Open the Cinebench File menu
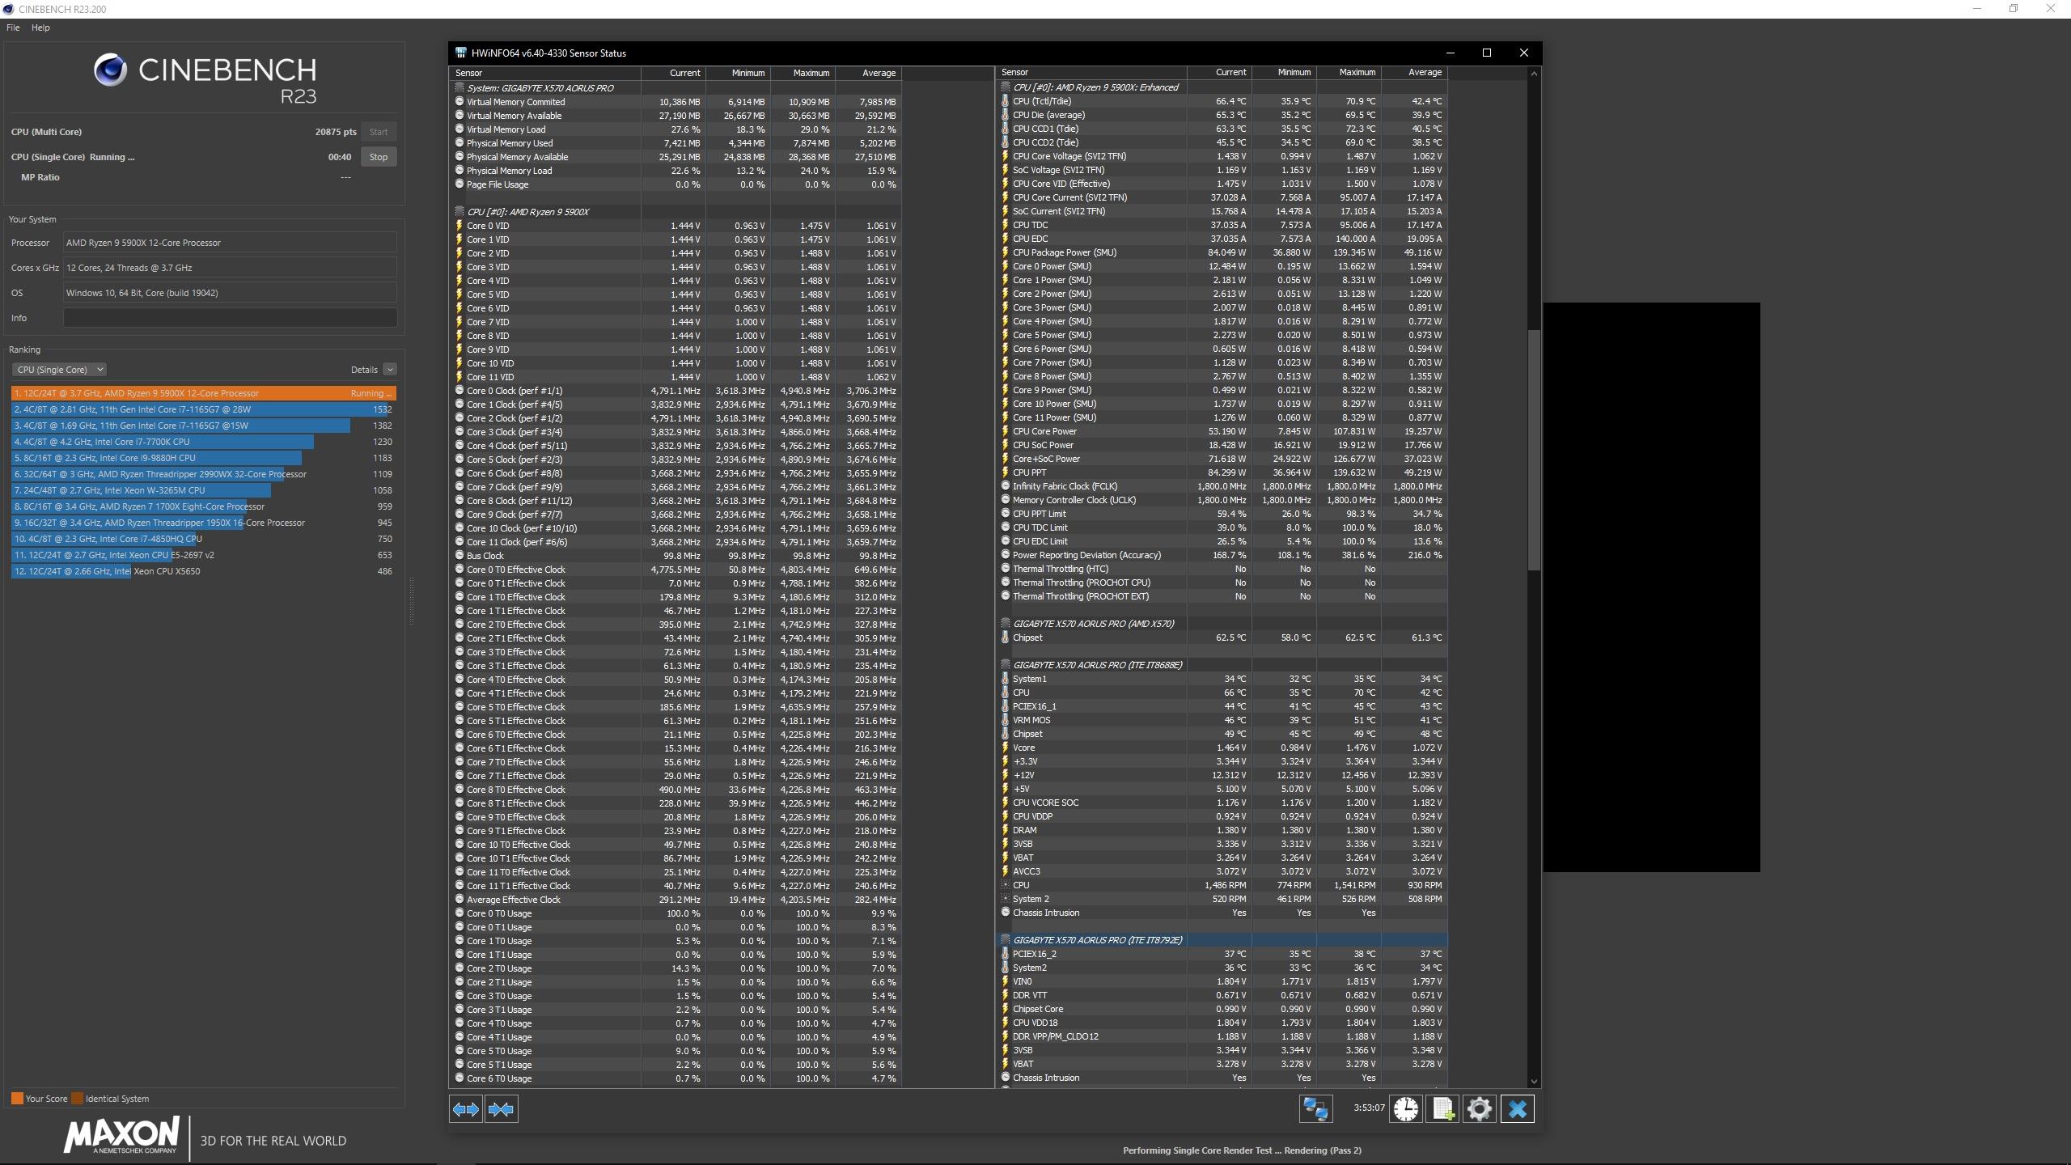 tap(13, 28)
